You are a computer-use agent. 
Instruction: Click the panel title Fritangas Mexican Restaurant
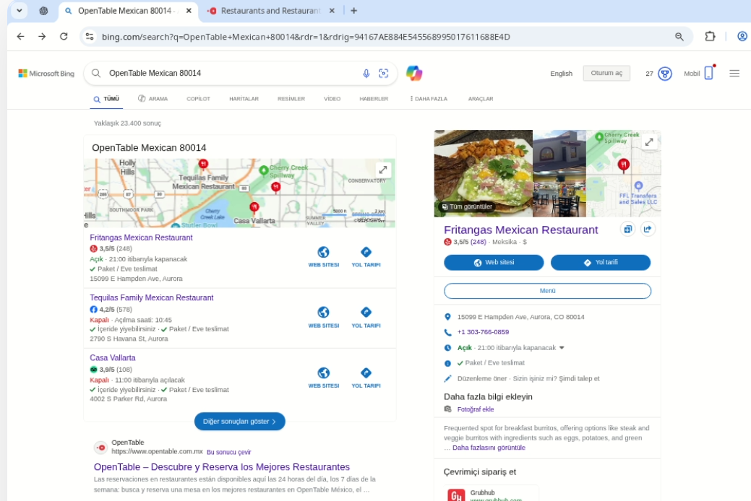click(x=520, y=230)
